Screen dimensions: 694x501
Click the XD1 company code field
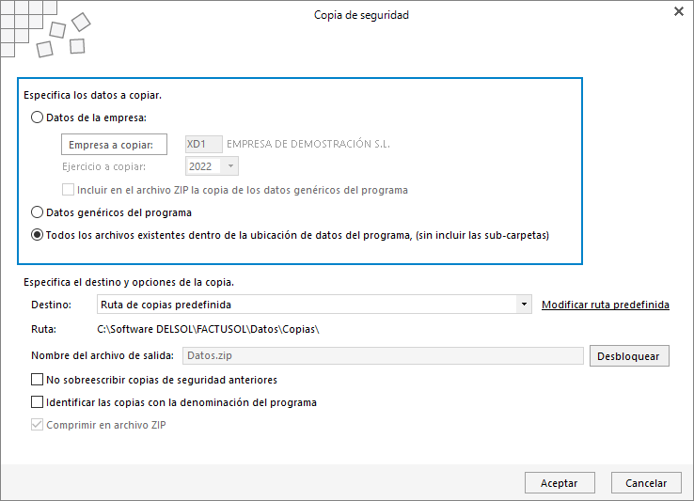click(x=204, y=144)
